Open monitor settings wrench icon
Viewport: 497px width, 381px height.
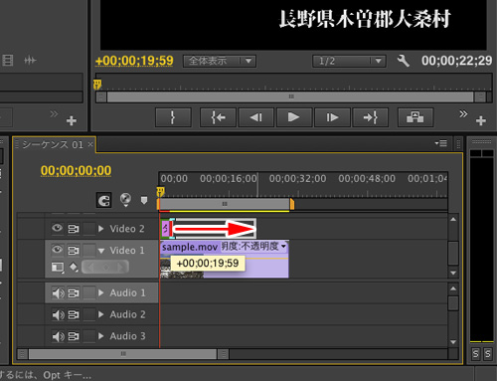pos(404,61)
